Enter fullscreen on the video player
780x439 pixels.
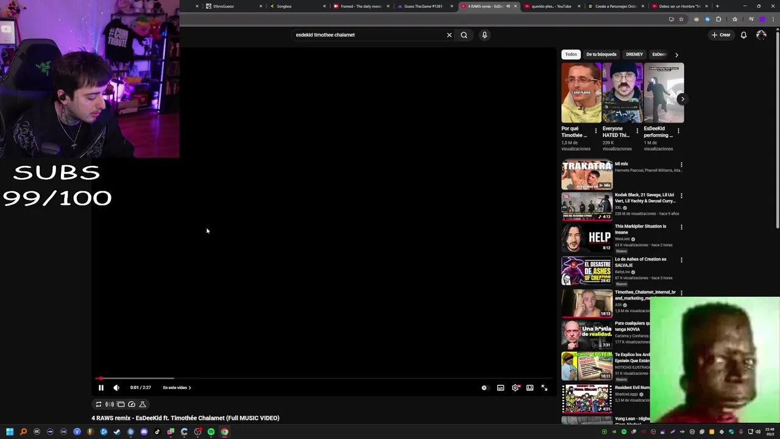(544, 388)
